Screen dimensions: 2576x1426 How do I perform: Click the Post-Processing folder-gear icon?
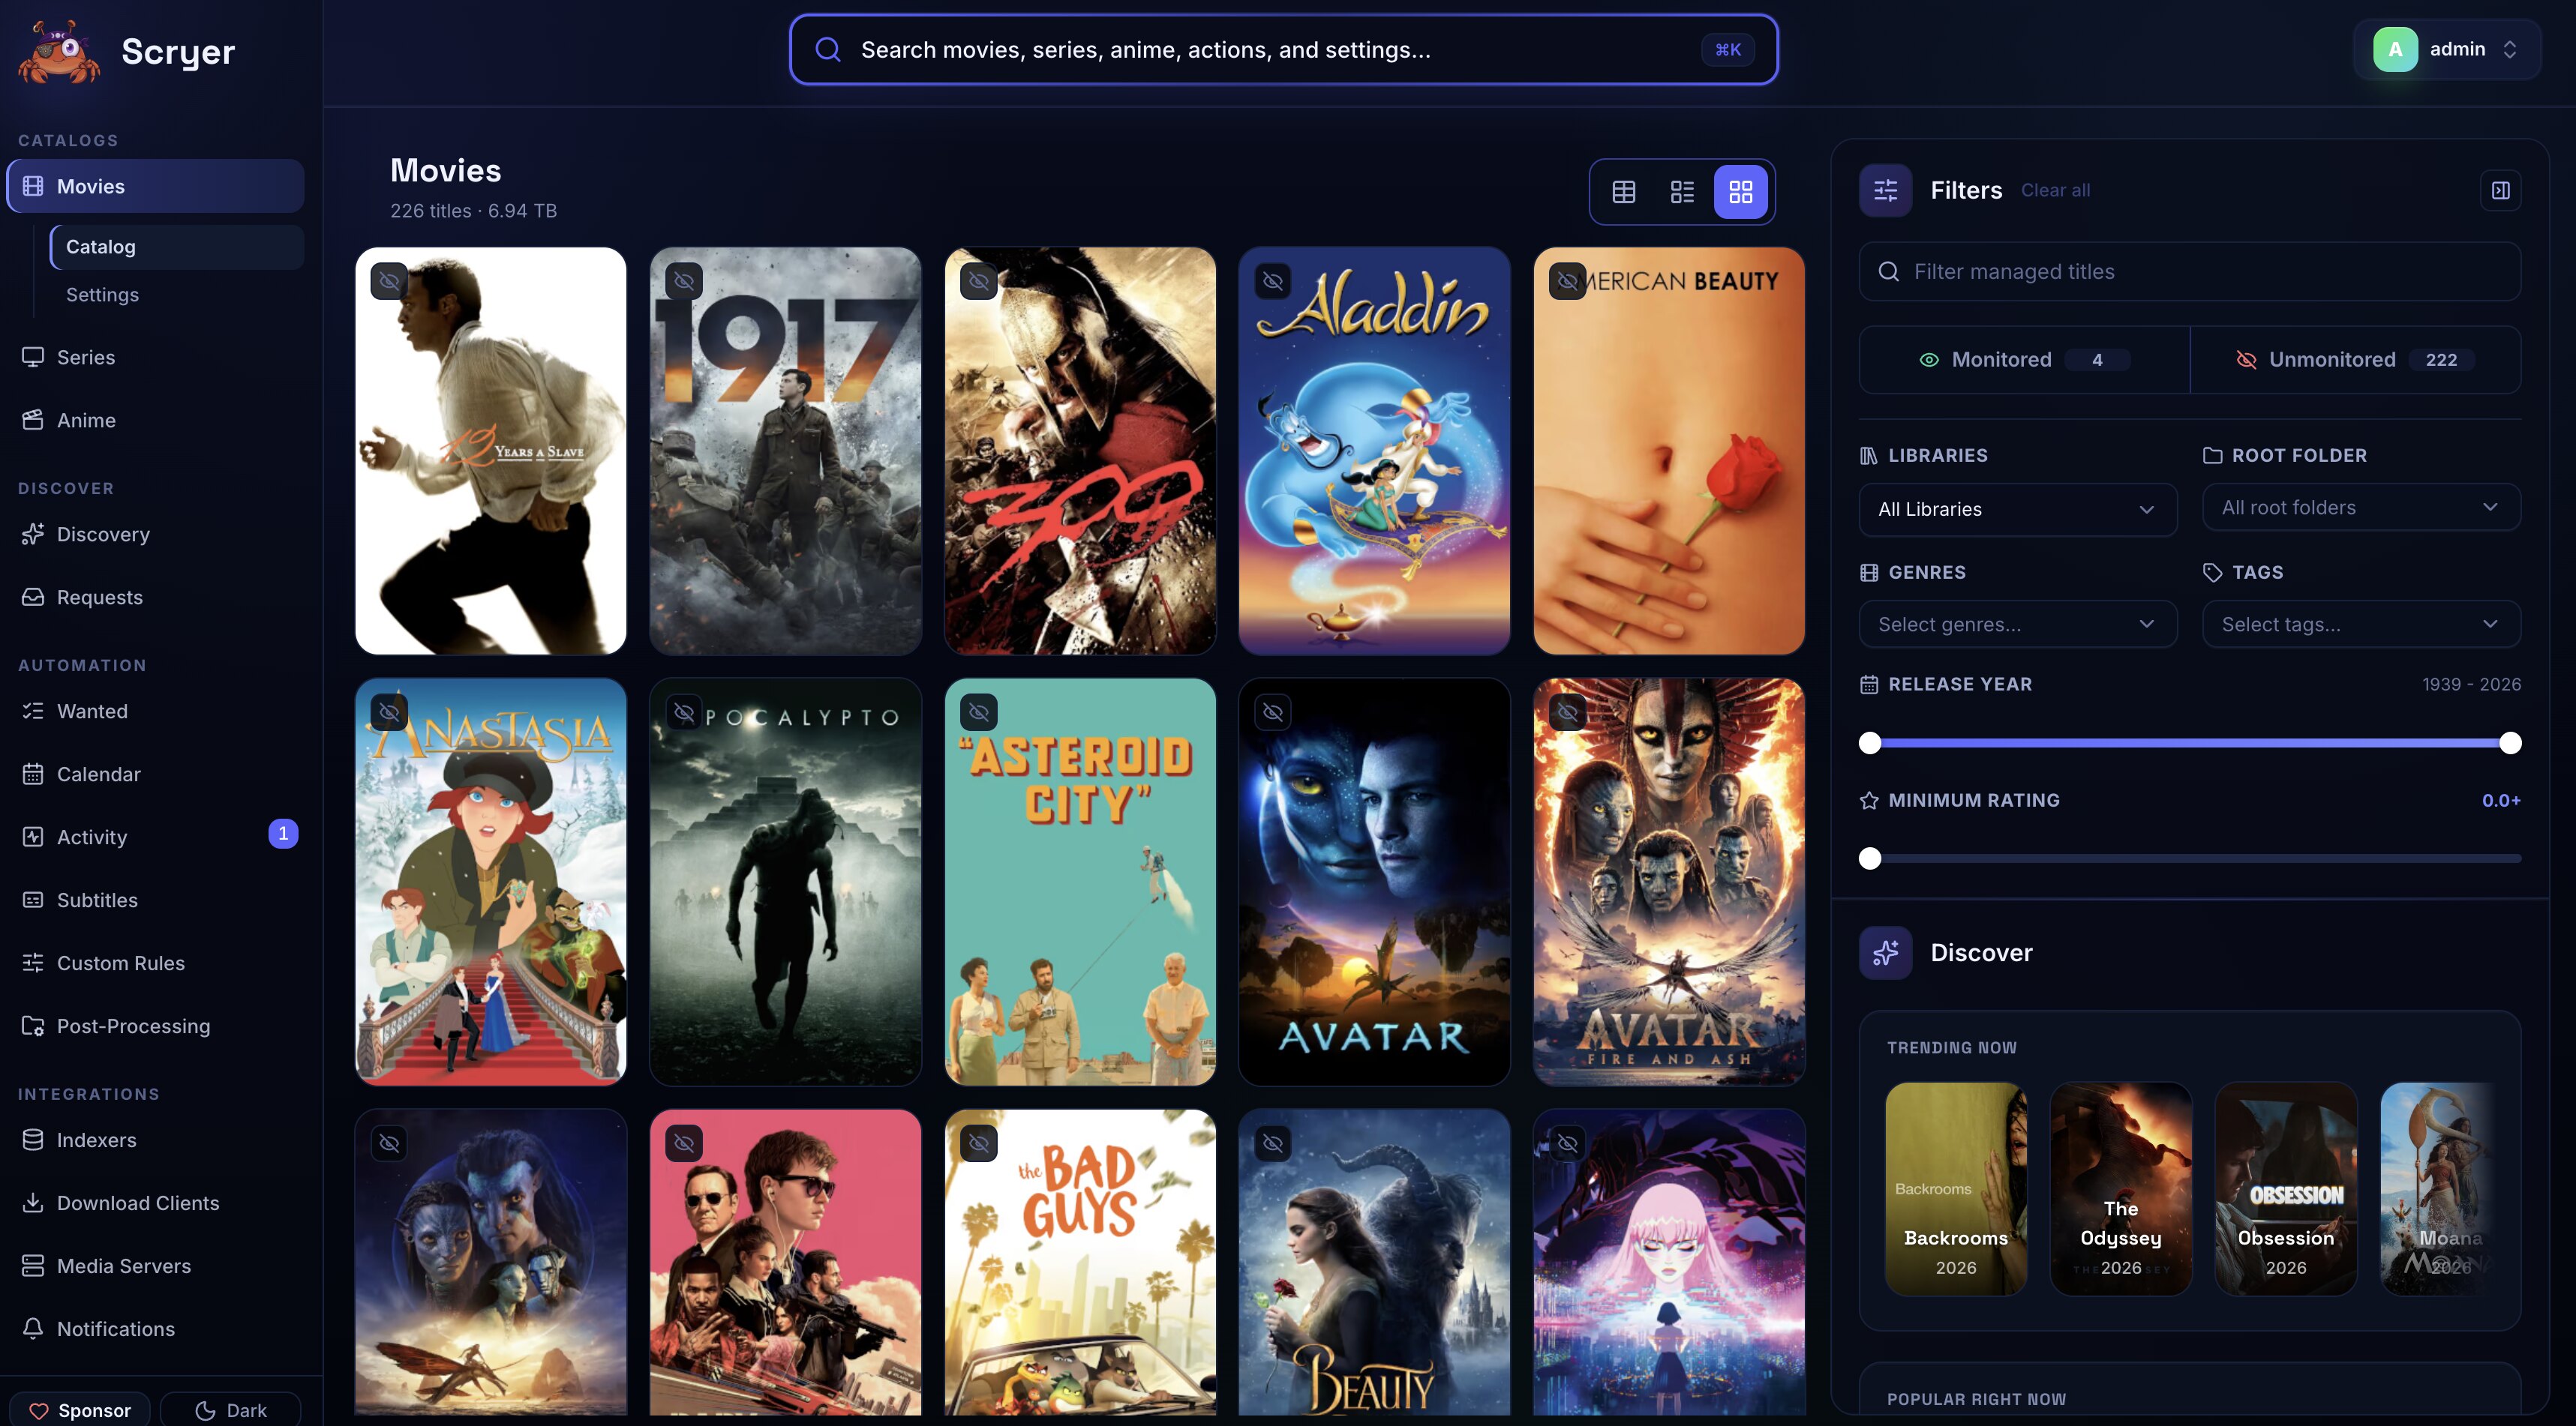tap(33, 1026)
